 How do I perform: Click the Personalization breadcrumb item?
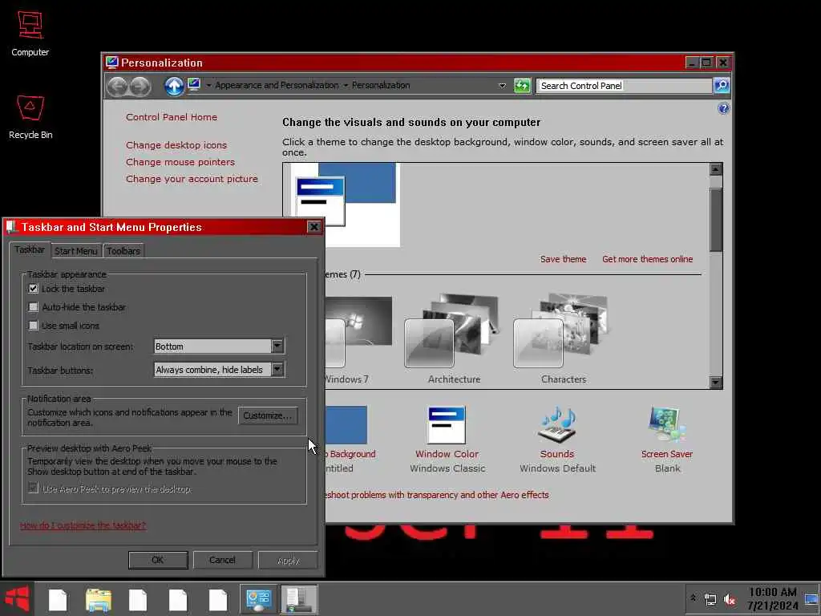tap(381, 85)
